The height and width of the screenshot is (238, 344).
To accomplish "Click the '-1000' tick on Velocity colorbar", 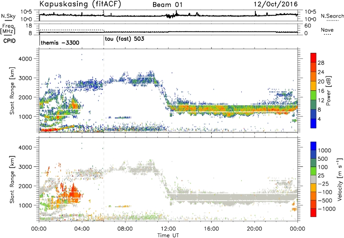I will (x=327, y=209).
